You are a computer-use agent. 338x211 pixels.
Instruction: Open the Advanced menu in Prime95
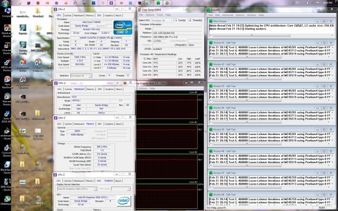point(228,15)
